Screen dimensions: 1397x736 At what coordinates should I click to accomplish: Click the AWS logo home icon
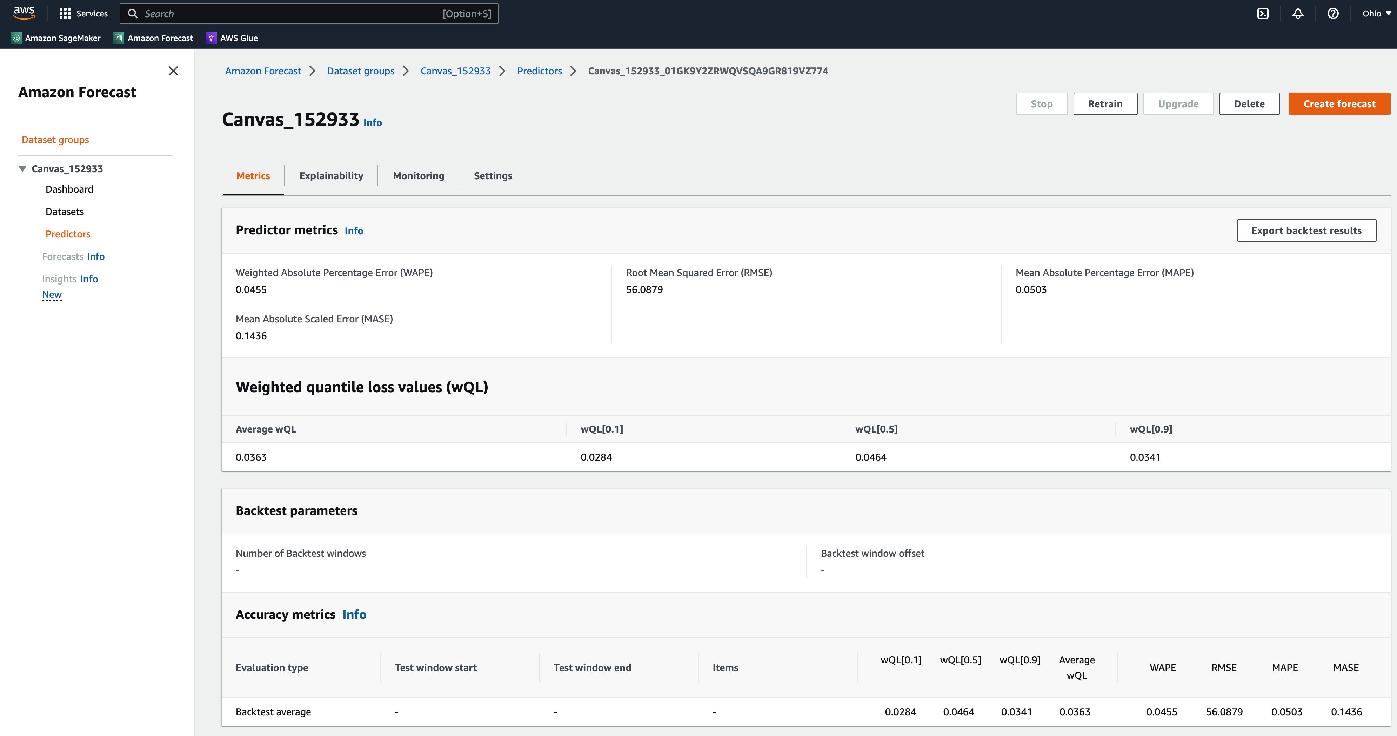(25, 13)
